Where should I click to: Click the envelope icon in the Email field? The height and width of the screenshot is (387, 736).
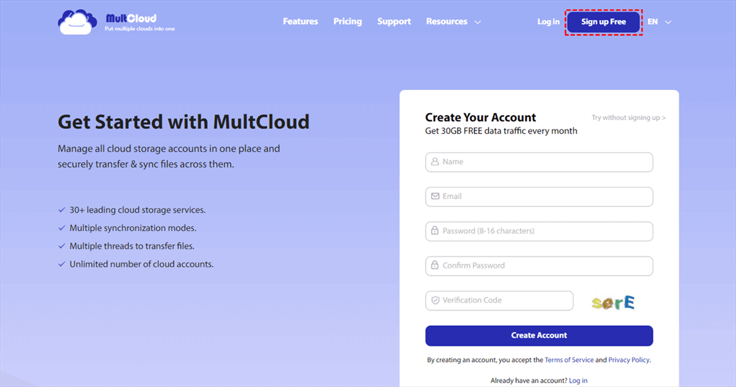435,196
